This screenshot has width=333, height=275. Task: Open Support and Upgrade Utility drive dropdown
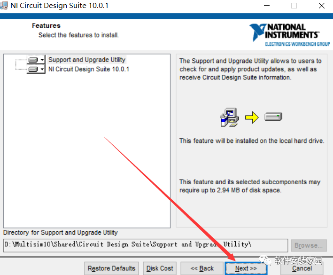pyautogui.click(x=36, y=60)
